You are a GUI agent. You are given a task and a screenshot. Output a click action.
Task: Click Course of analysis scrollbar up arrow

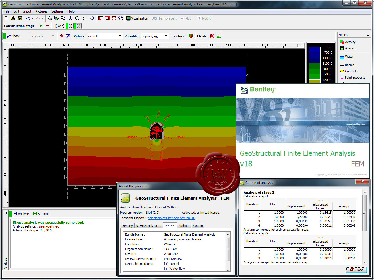[365, 192]
